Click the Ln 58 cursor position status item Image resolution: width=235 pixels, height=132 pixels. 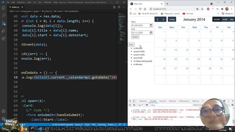(x=62, y=125)
